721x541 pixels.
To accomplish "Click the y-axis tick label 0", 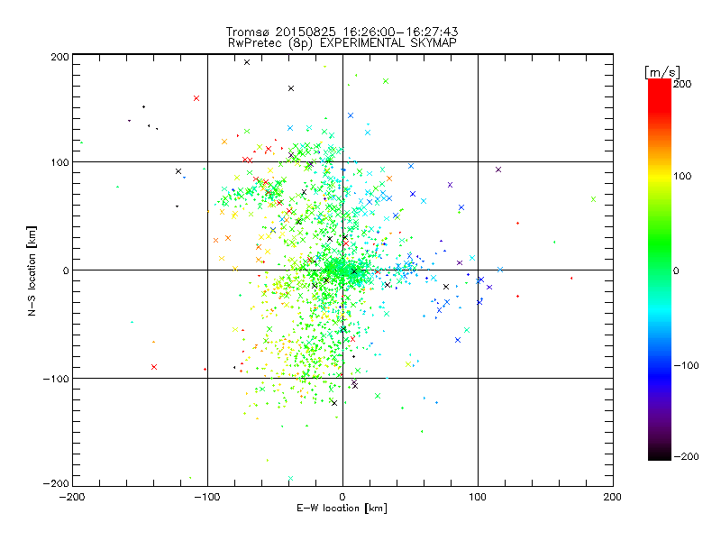I will [66, 270].
